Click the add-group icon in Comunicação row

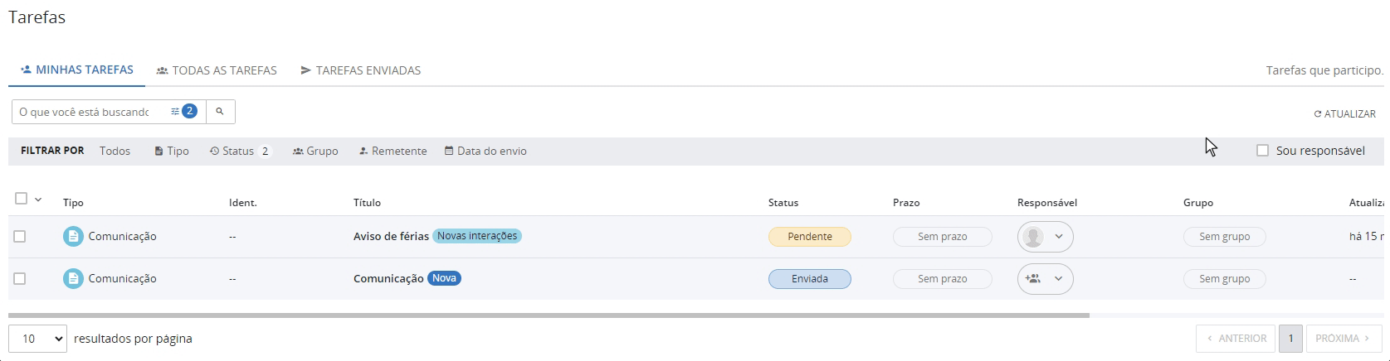(x=1033, y=279)
